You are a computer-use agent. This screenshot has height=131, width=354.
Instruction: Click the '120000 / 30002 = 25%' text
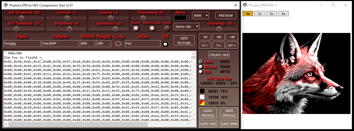coord(219,83)
